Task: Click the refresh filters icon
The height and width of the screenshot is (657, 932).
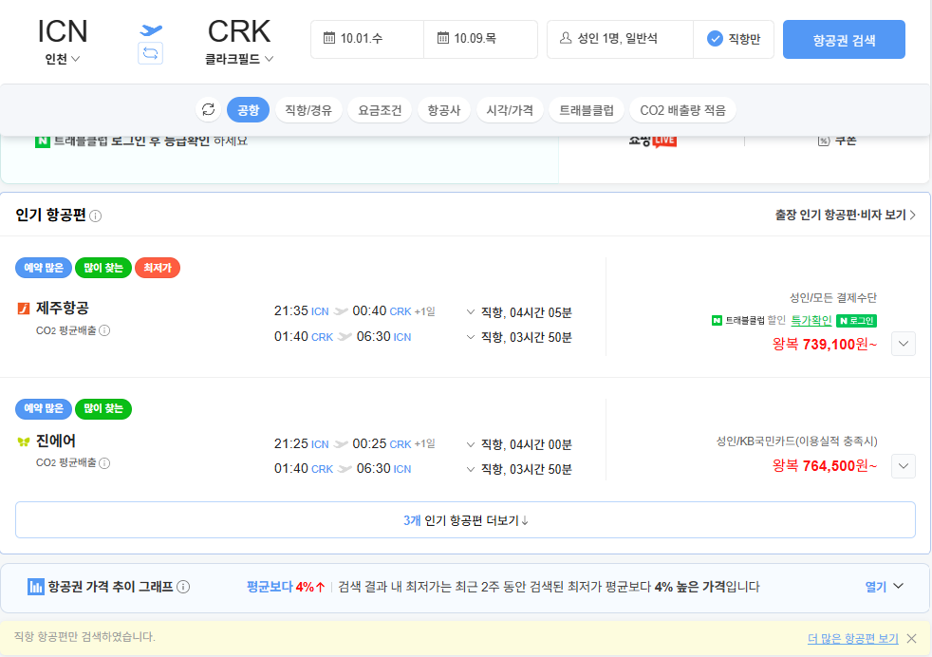Action: (208, 110)
